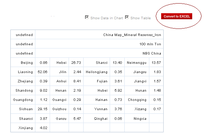The width and height of the screenshot is (204, 133).
Task: Click Sichuan's value 29.15
Action: (x=43, y=109)
